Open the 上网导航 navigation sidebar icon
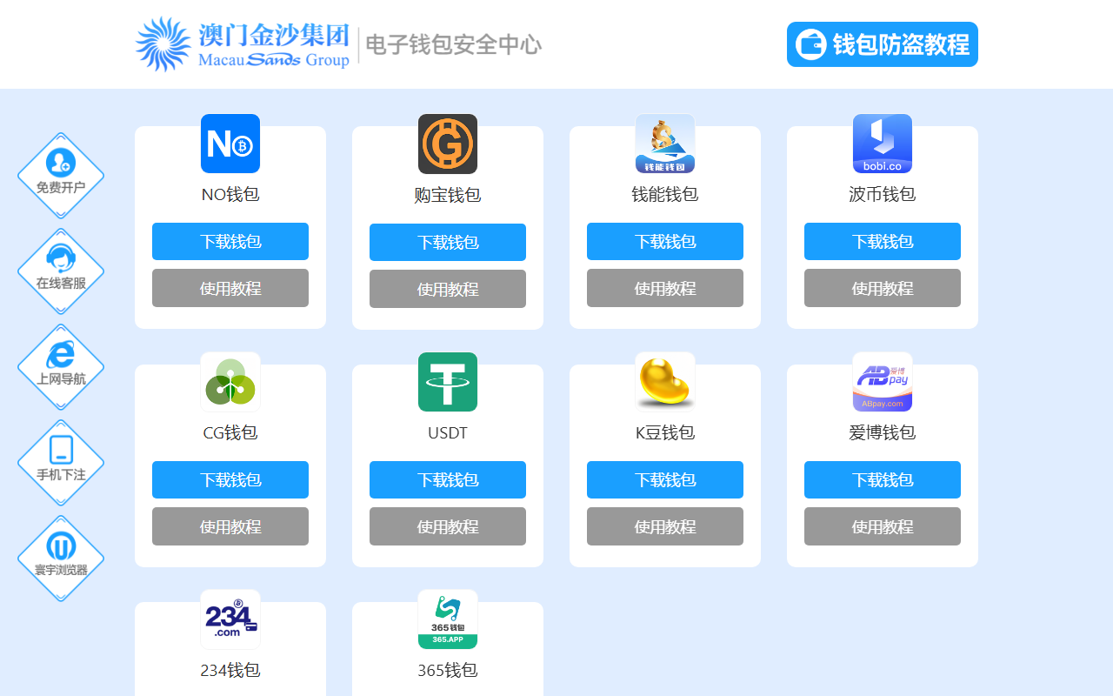 click(61, 367)
